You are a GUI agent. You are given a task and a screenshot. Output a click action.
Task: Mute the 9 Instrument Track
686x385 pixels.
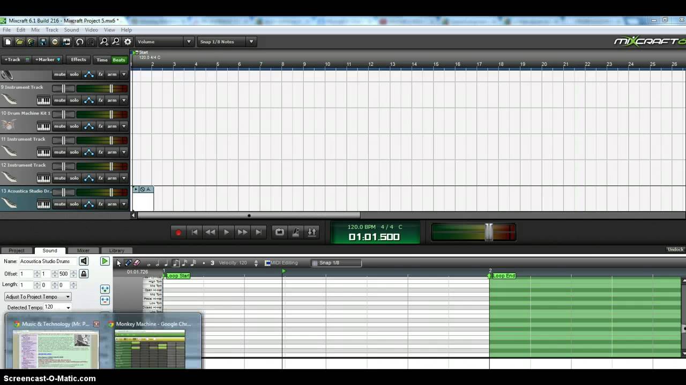pos(59,100)
